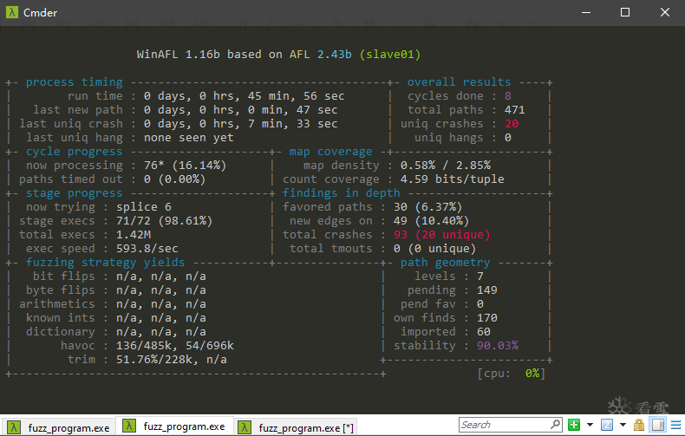Click the total execs value 1.42M
This screenshot has width=685, height=436.
point(134,235)
